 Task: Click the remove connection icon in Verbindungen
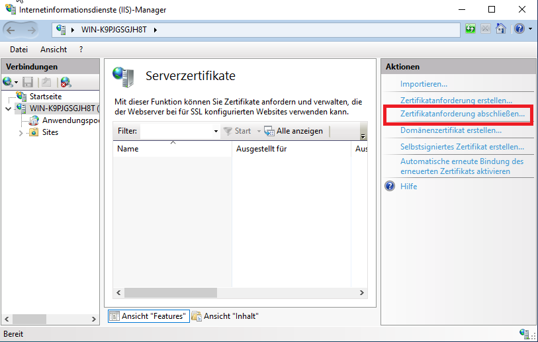pyautogui.click(x=65, y=82)
